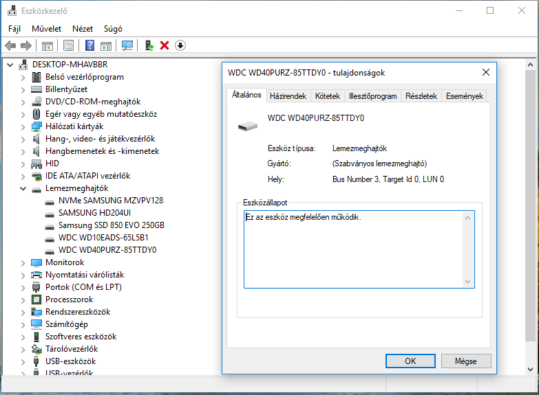The width and height of the screenshot is (539, 395).
Task: Select WDC WD10EADS-65L5B1 drive
Action: [x=103, y=238]
